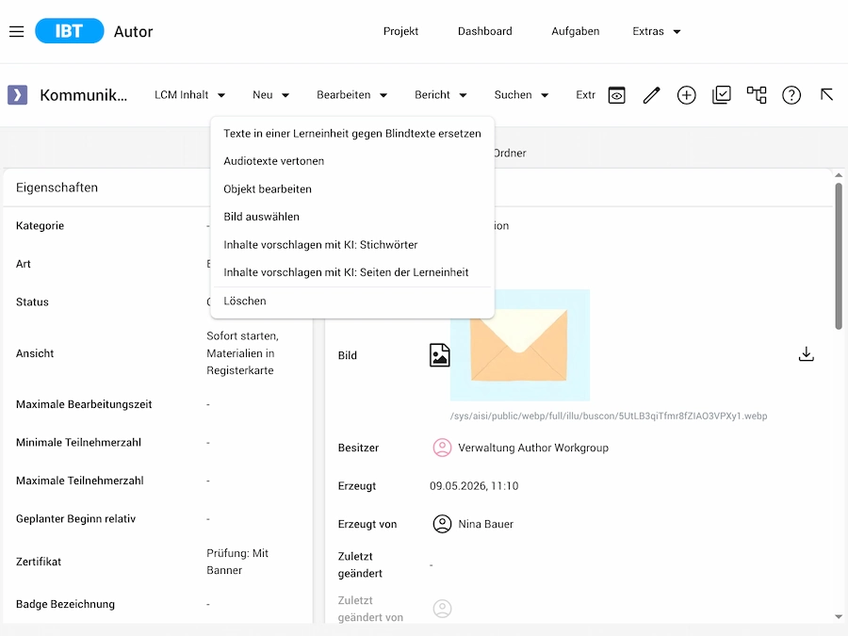Choose Audiotexte vertonen menu entry
This screenshot has height=636, width=848.
352,161
